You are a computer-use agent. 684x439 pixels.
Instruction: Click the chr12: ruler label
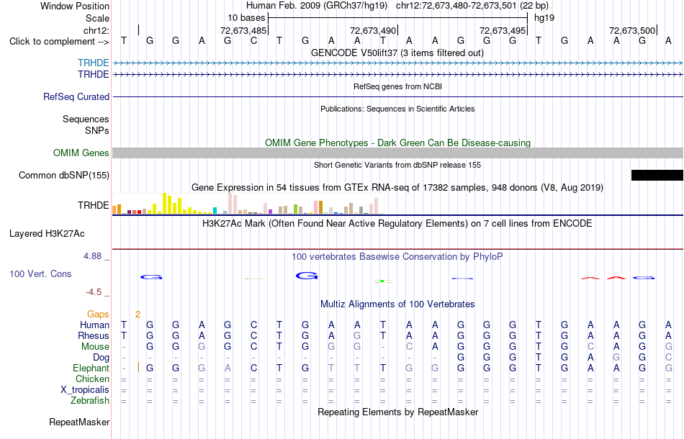coord(96,30)
